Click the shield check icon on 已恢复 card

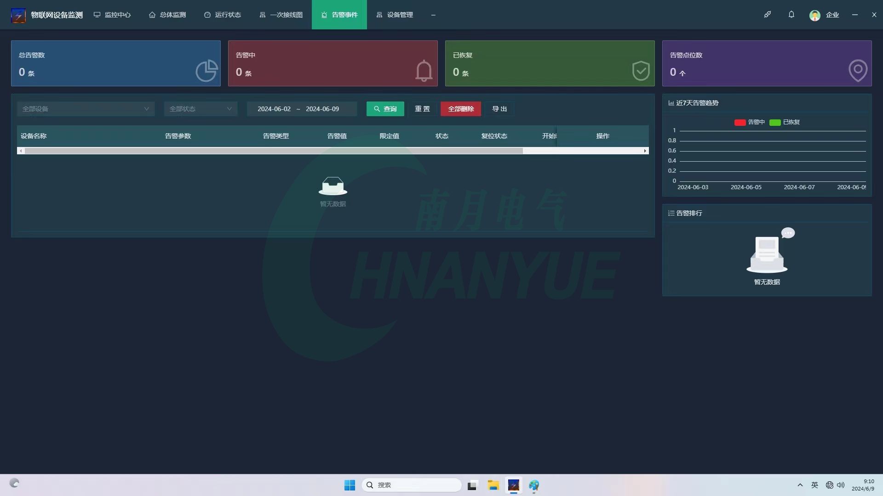click(x=641, y=71)
